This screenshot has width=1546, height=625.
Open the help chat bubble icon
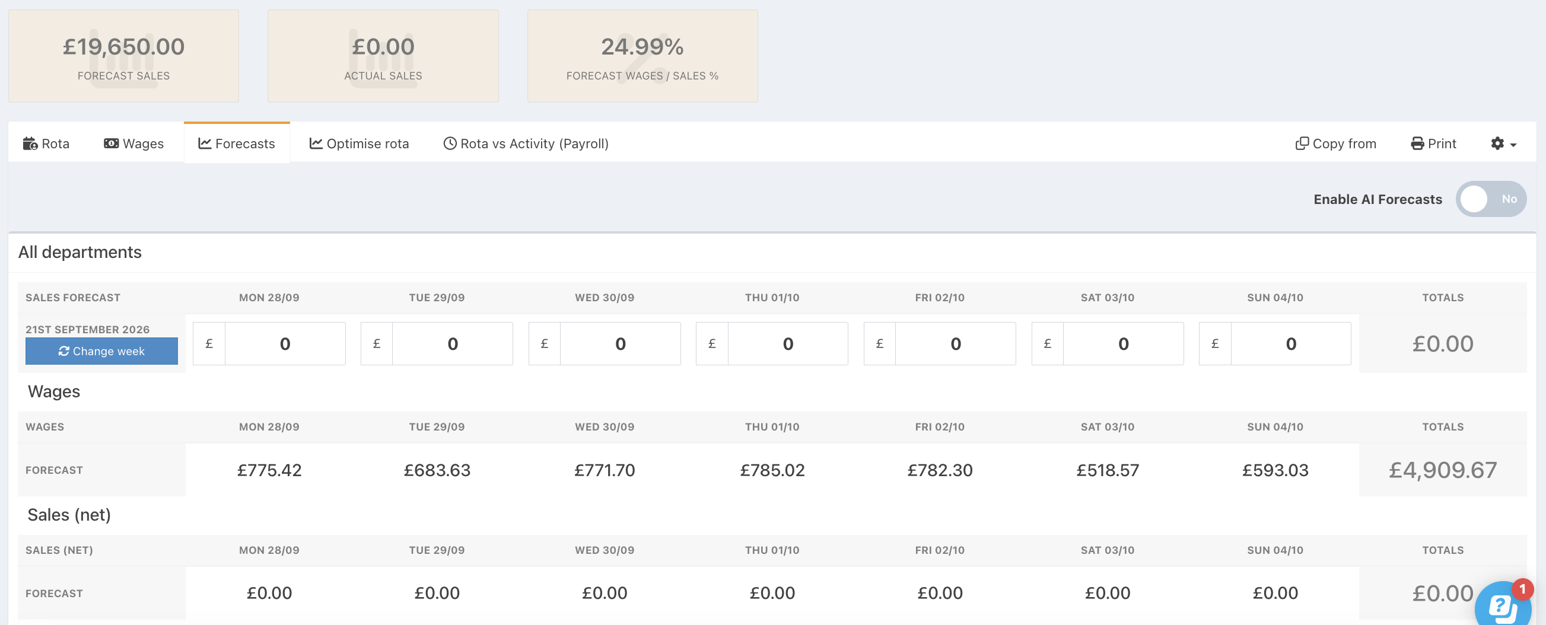tap(1503, 605)
